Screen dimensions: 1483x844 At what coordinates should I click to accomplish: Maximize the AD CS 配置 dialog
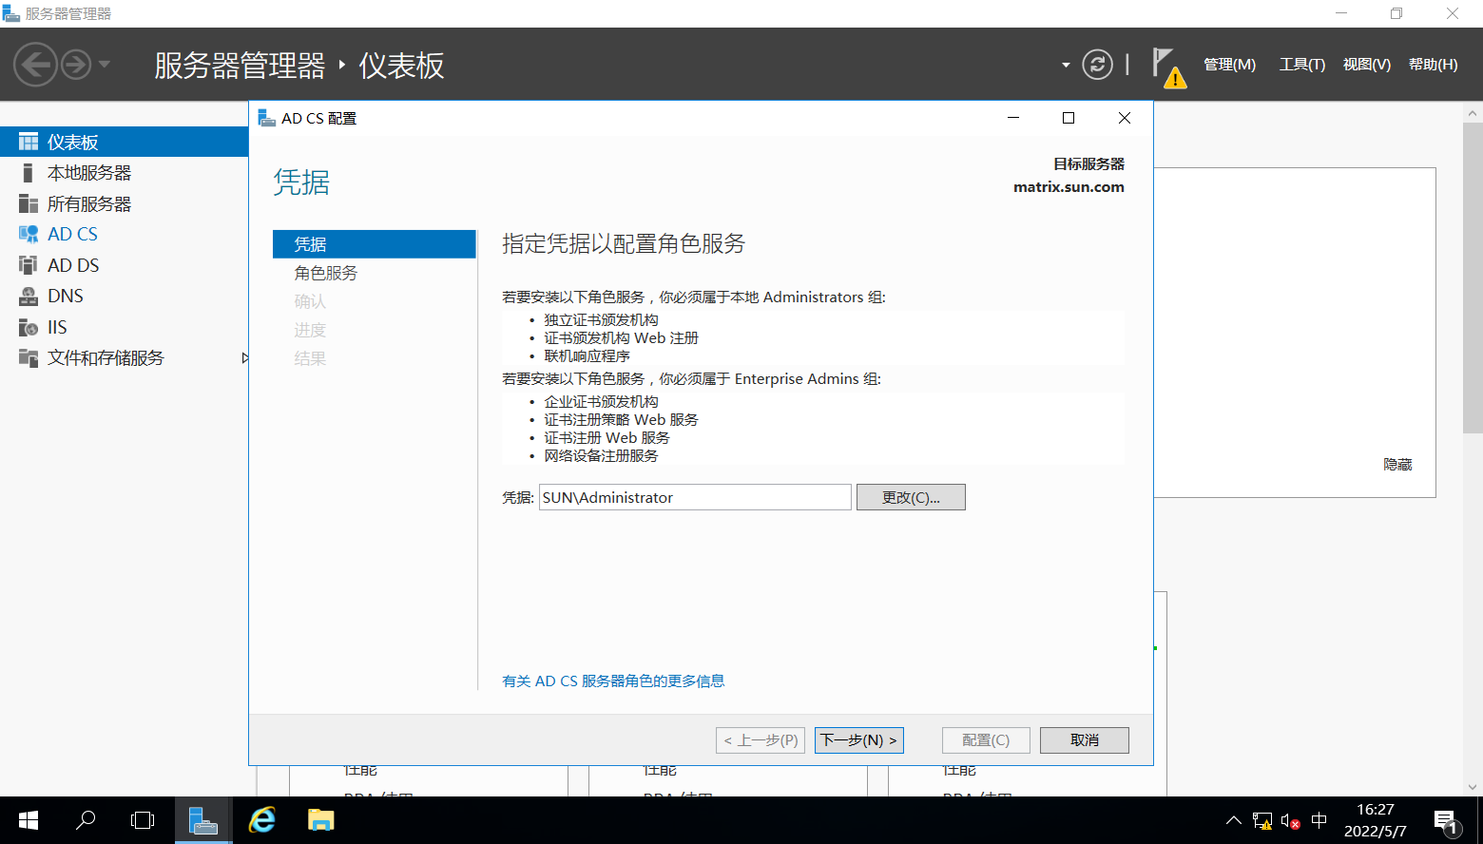pyautogui.click(x=1069, y=118)
